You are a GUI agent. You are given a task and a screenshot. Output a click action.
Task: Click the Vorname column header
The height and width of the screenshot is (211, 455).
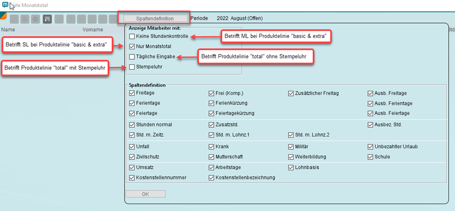tap(92, 30)
